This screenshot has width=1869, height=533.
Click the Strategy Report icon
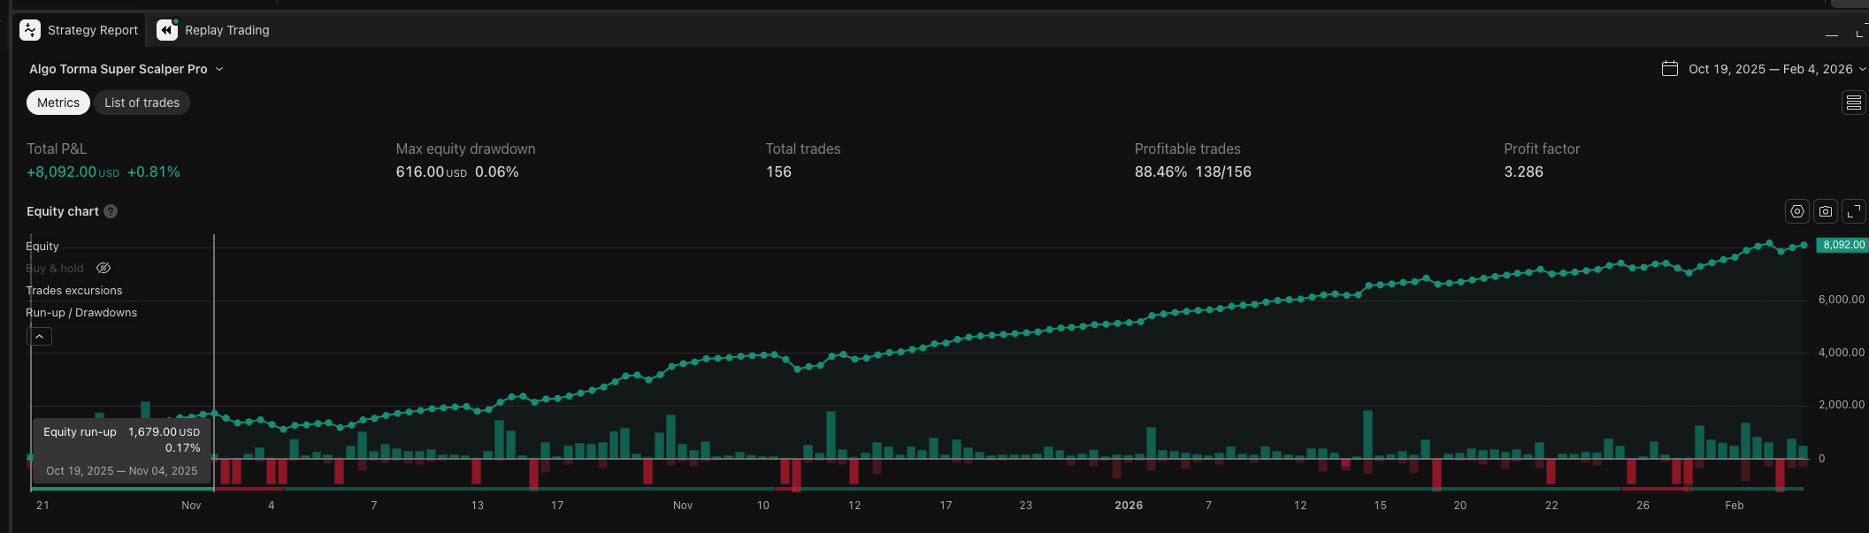pos(30,30)
